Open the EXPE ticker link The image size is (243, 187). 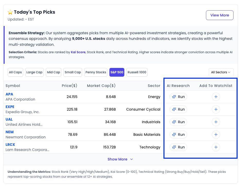pyautogui.click(x=10, y=107)
